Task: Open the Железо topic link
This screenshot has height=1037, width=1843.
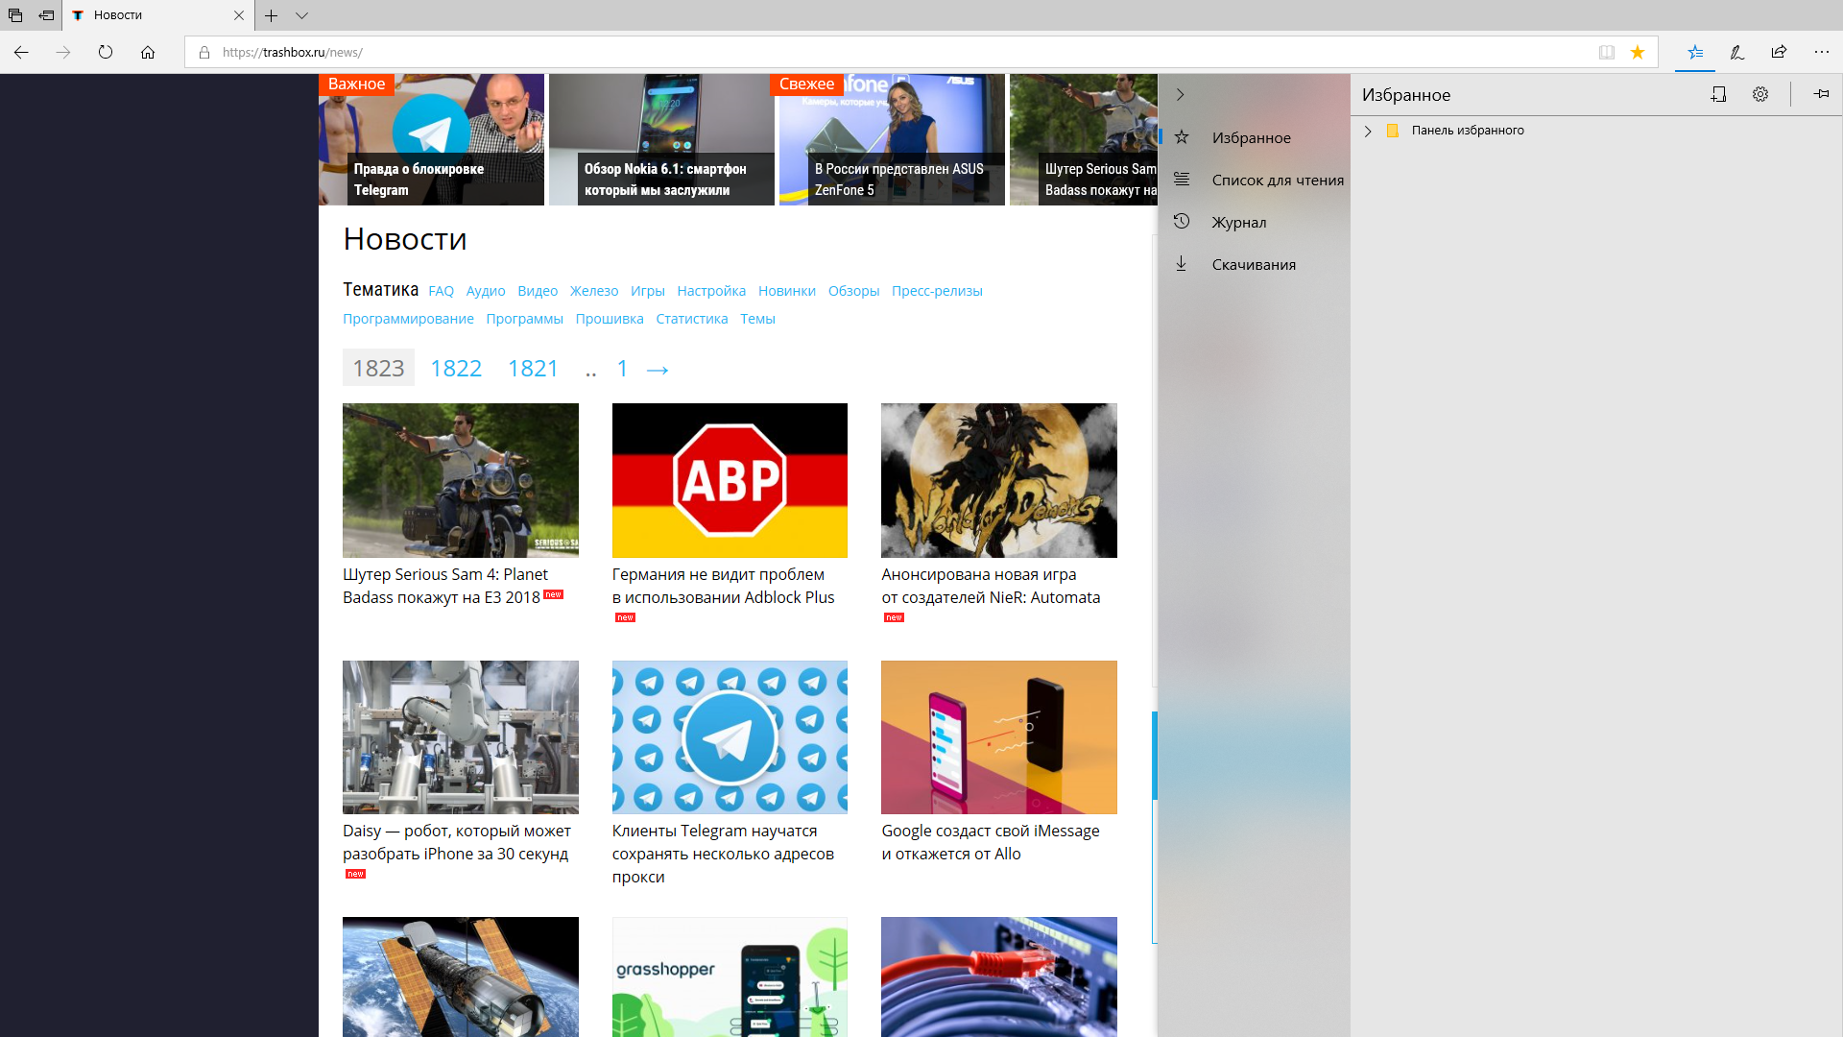Action: tap(593, 291)
